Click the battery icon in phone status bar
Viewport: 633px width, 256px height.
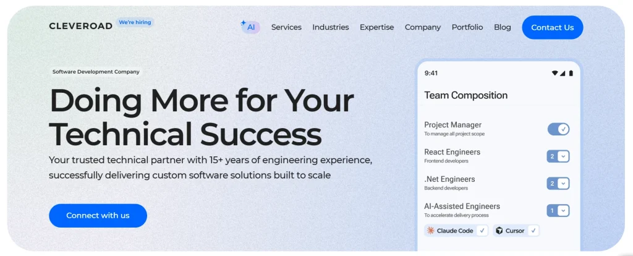click(x=571, y=73)
